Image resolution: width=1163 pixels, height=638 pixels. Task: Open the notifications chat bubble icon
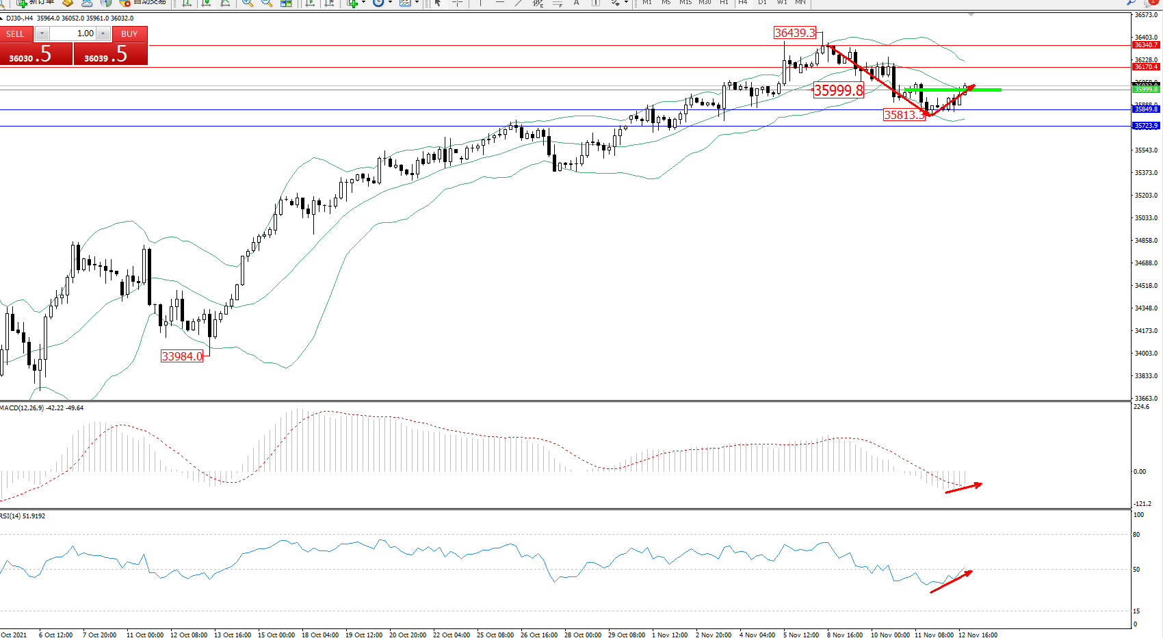[x=1151, y=3]
